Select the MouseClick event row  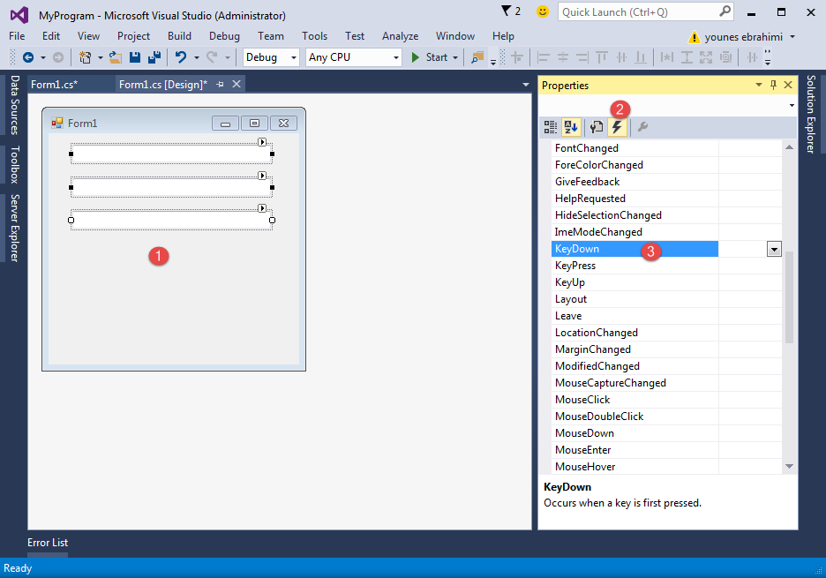tap(582, 400)
